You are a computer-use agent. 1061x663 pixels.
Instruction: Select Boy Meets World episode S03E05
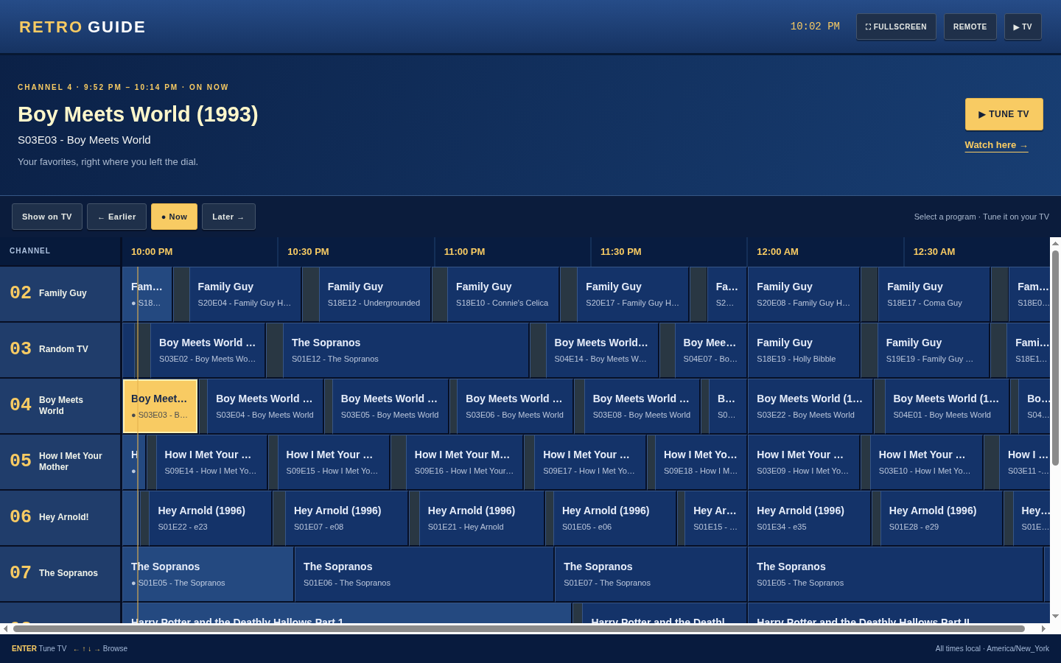tap(391, 406)
